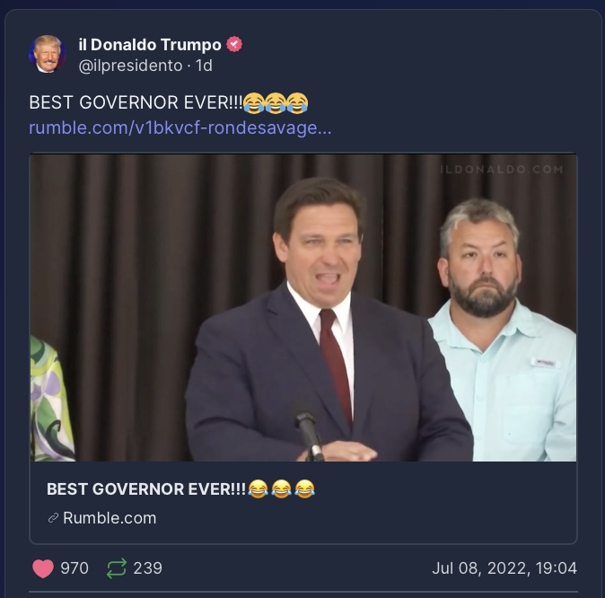Open the il Donaldo Trumpo display name
605x598 pixels.
coord(150,45)
